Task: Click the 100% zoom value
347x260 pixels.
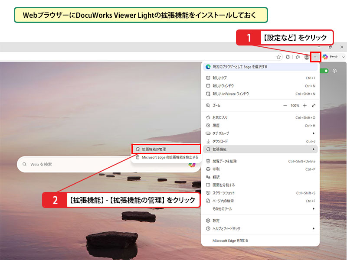Action: coord(295,106)
